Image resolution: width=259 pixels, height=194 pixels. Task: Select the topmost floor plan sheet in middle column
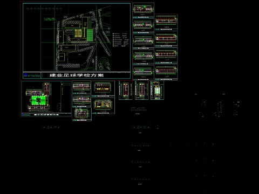[x=144, y=10]
